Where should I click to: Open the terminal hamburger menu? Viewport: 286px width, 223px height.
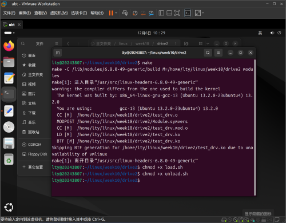219,53
